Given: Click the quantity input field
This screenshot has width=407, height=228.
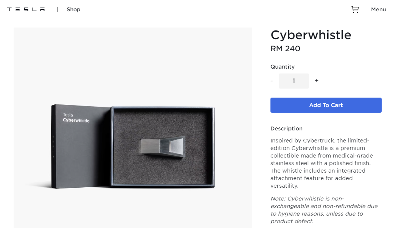Looking at the screenshot, I should tap(294, 81).
